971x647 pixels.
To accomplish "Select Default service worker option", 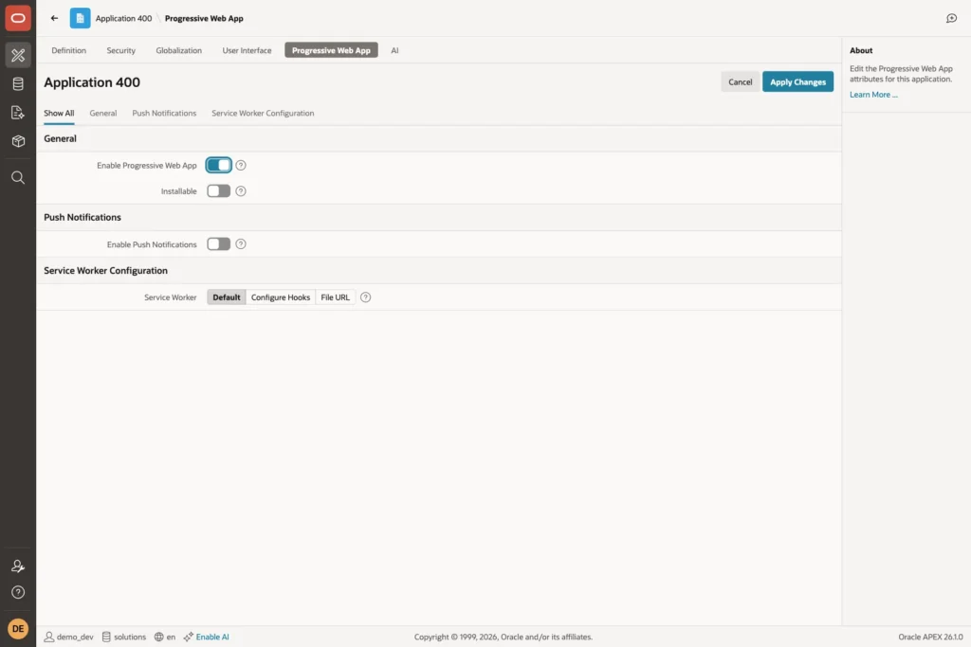I will [226, 297].
